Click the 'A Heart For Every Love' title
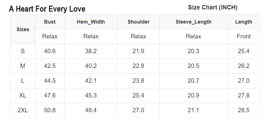This screenshot has width=268, height=122. (47, 9)
